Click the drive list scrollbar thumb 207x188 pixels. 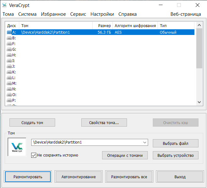click(199, 48)
